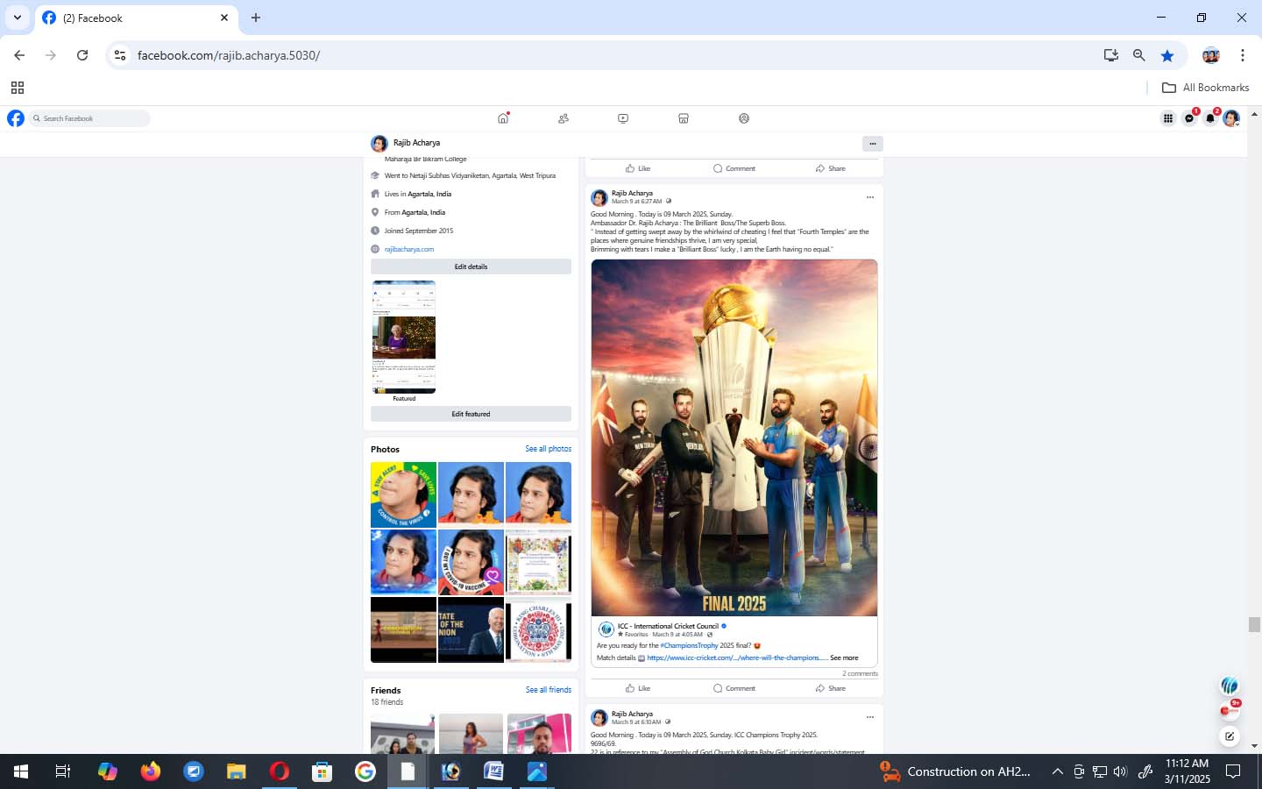Open the Apps grid in bookmarks bar
Screen dimensions: 1262x789
[x=18, y=88]
